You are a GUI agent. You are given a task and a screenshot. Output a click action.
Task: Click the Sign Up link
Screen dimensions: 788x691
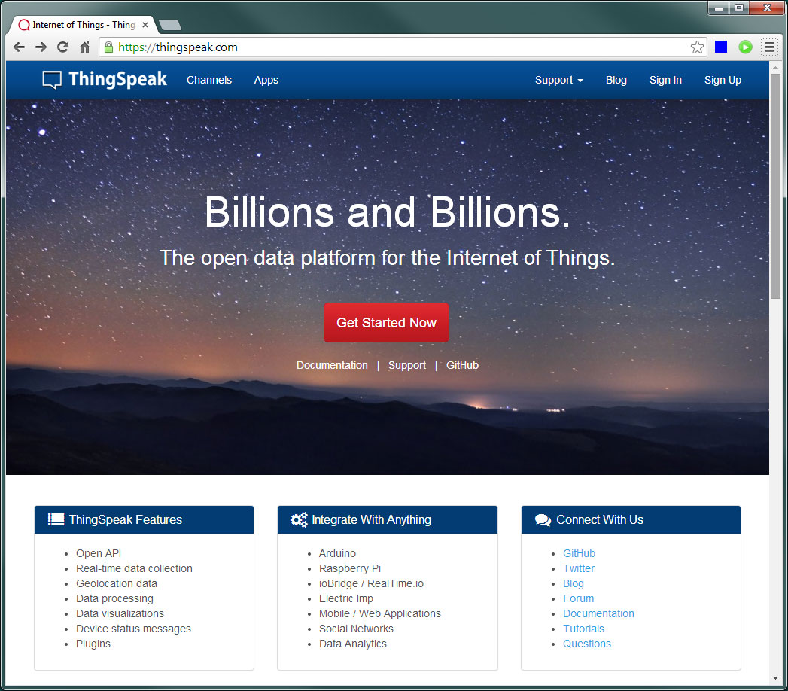pyautogui.click(x=723, y=80)
